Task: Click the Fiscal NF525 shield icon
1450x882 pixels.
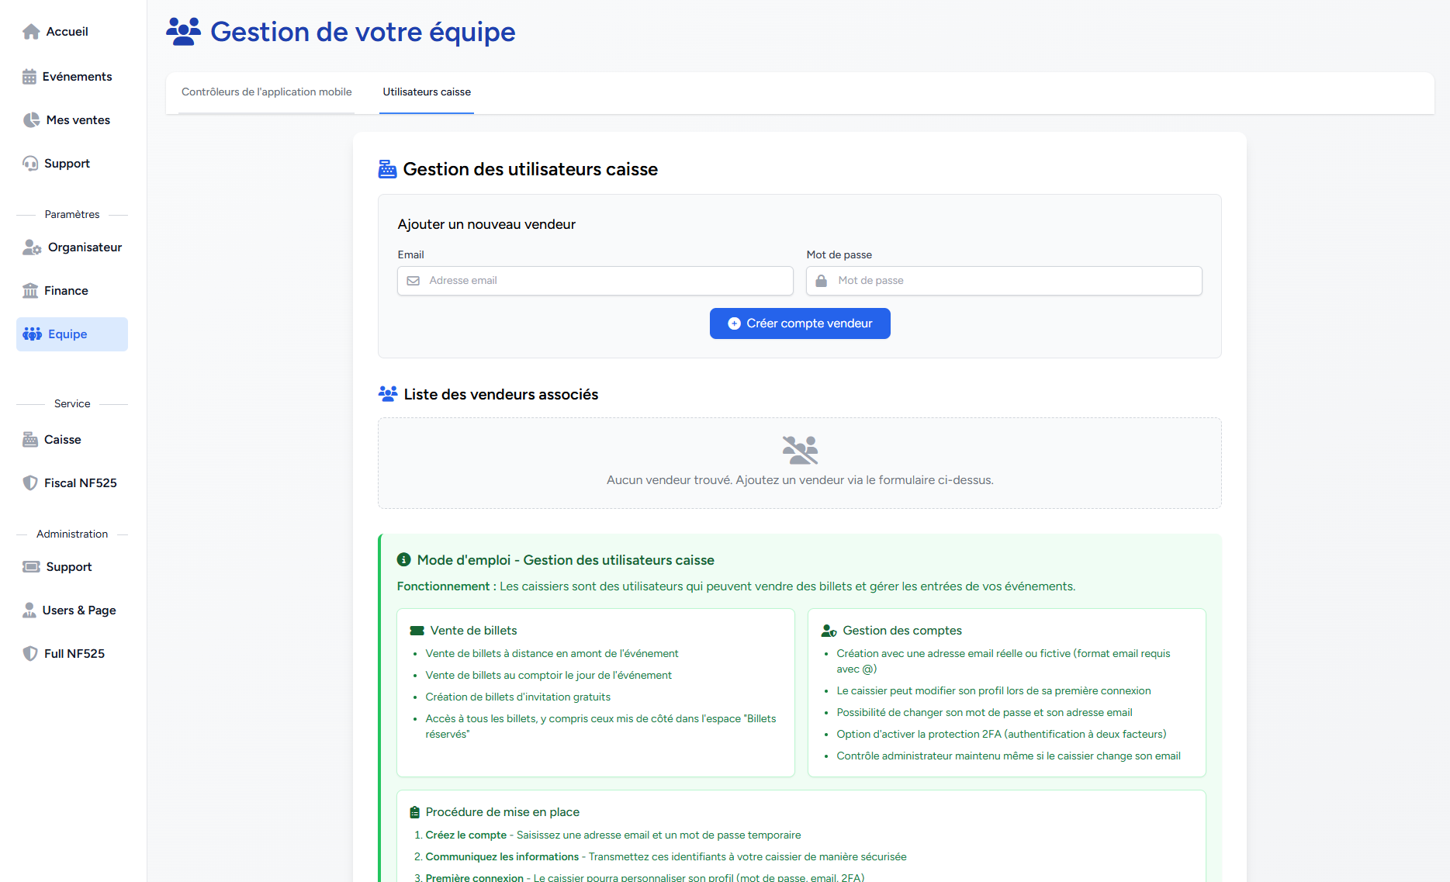Action: click(30, 483)
